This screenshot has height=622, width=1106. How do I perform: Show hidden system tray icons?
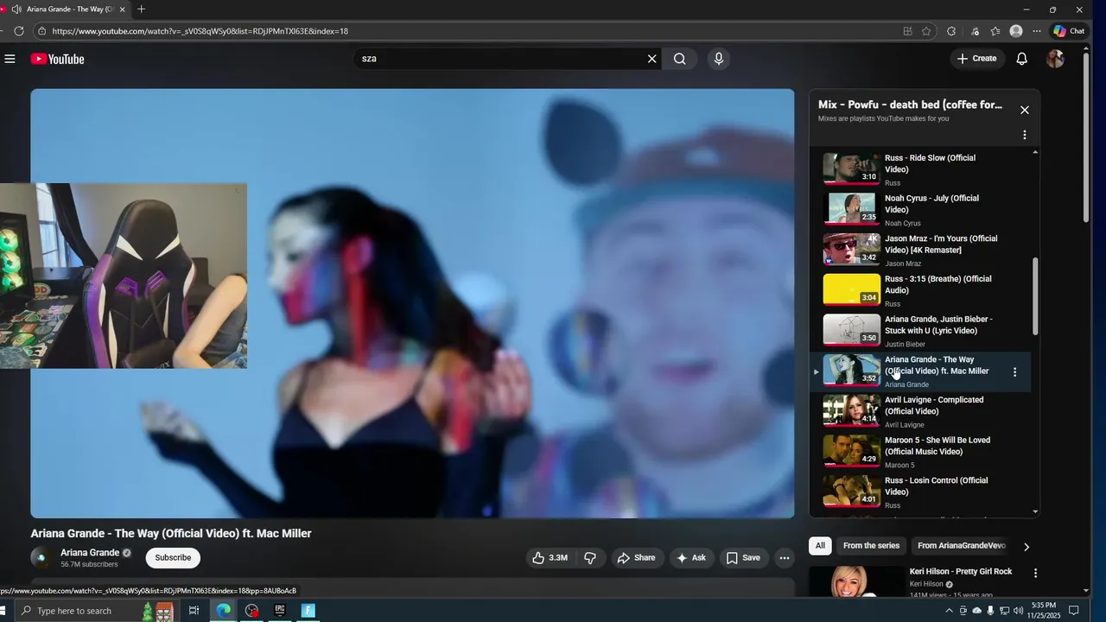point(950,611)
